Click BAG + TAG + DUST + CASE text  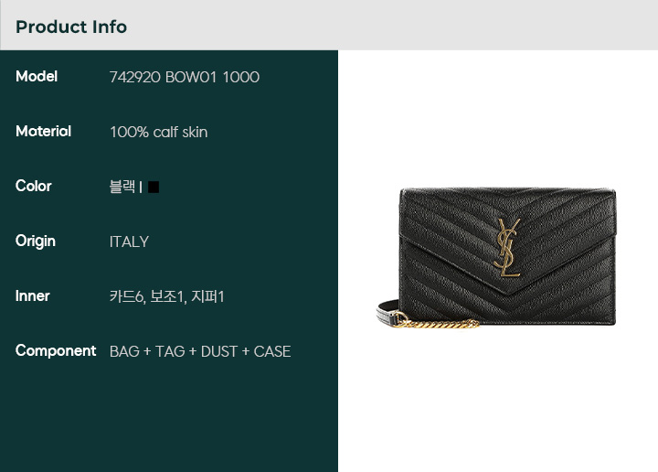pyautogui.click(x=200, y=351)
